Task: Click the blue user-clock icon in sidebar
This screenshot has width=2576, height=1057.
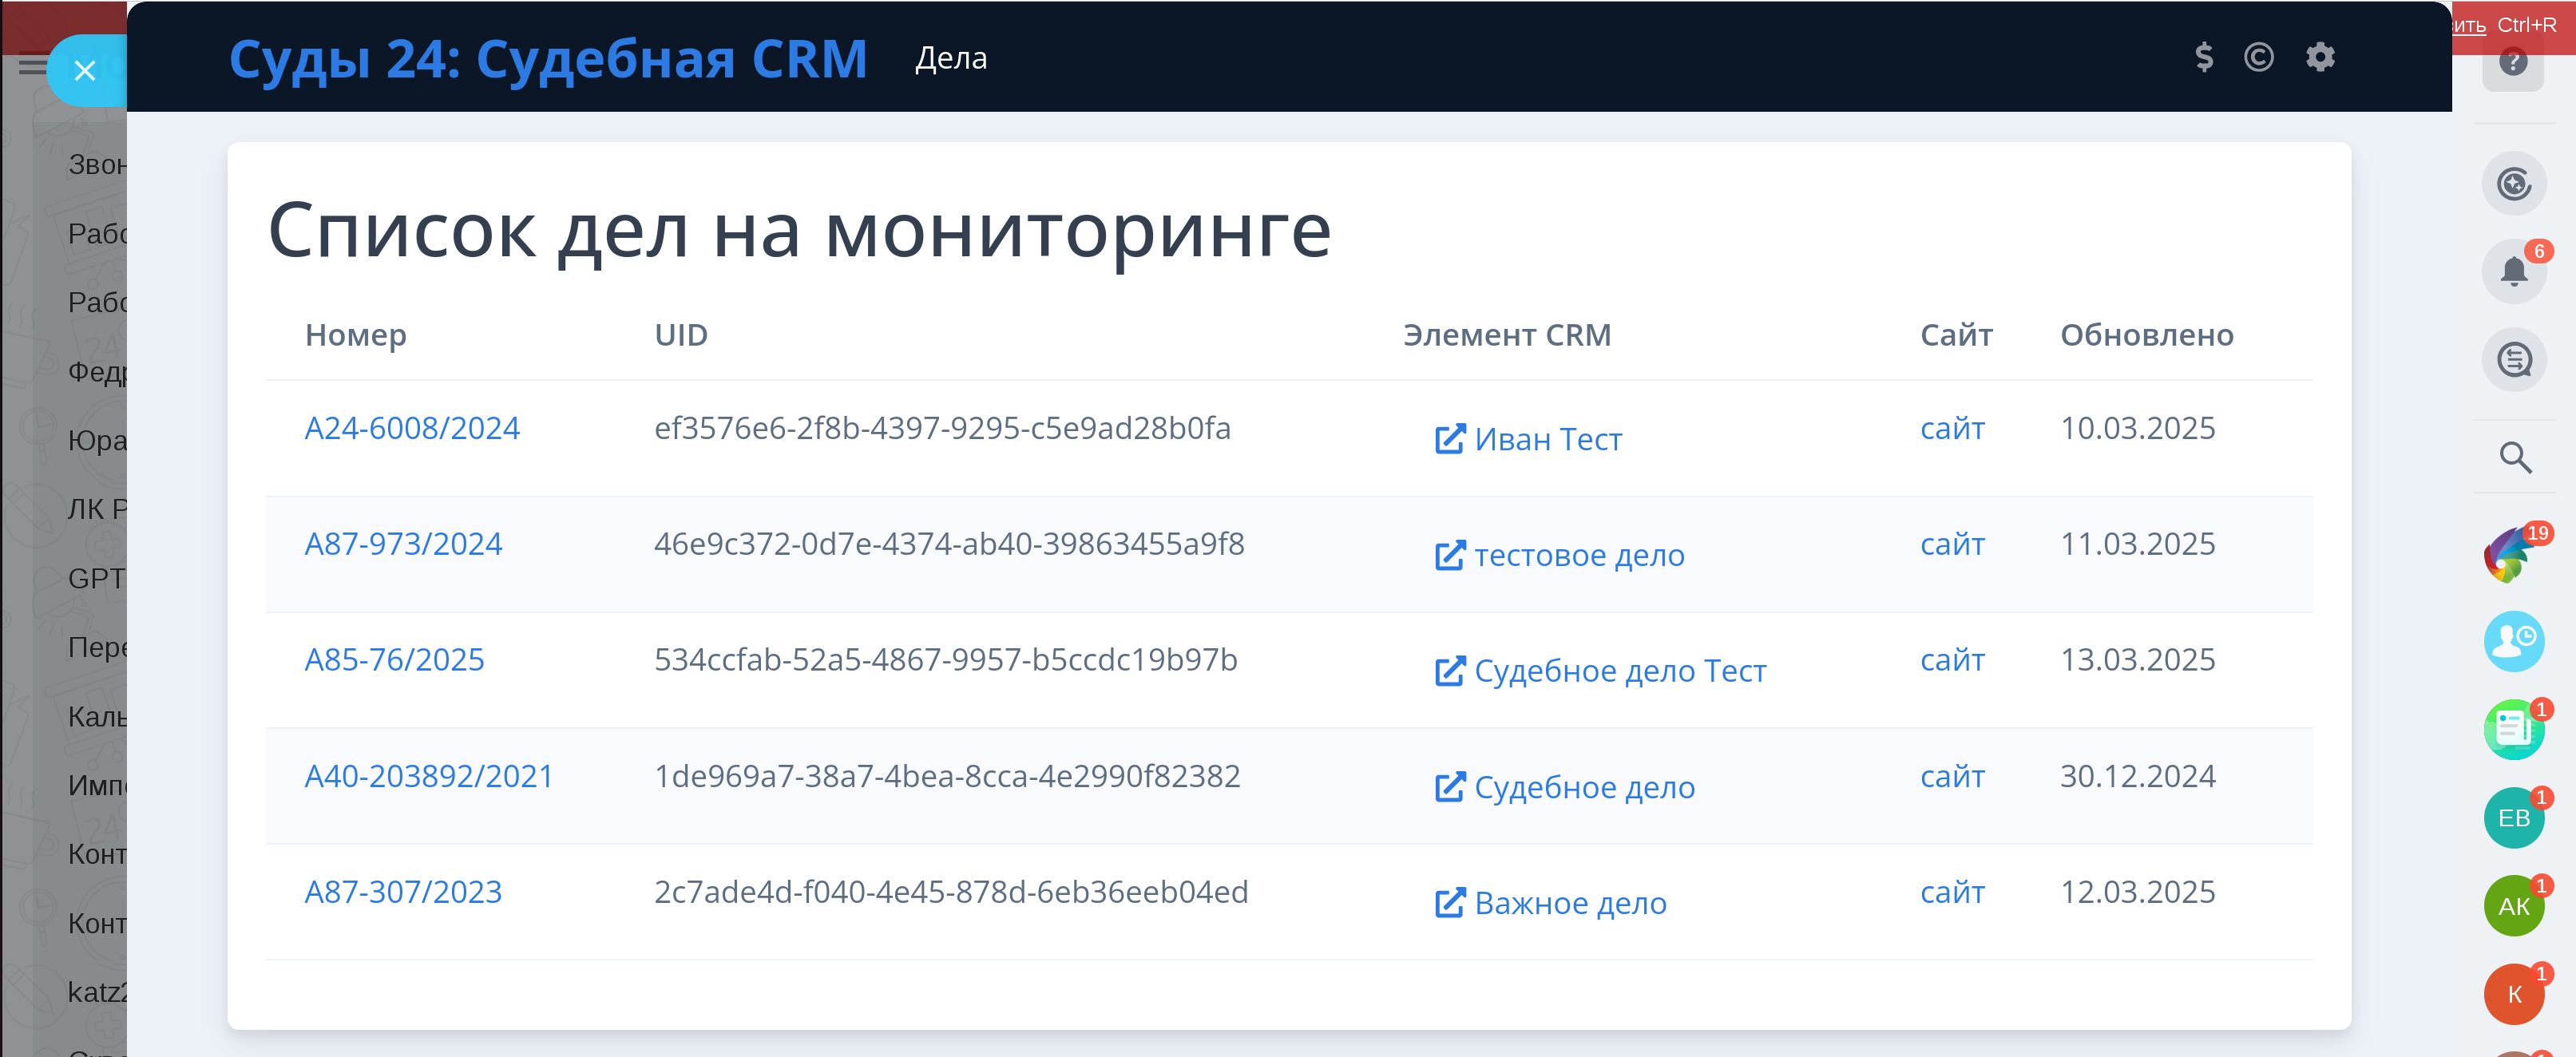Action: 2513,641
